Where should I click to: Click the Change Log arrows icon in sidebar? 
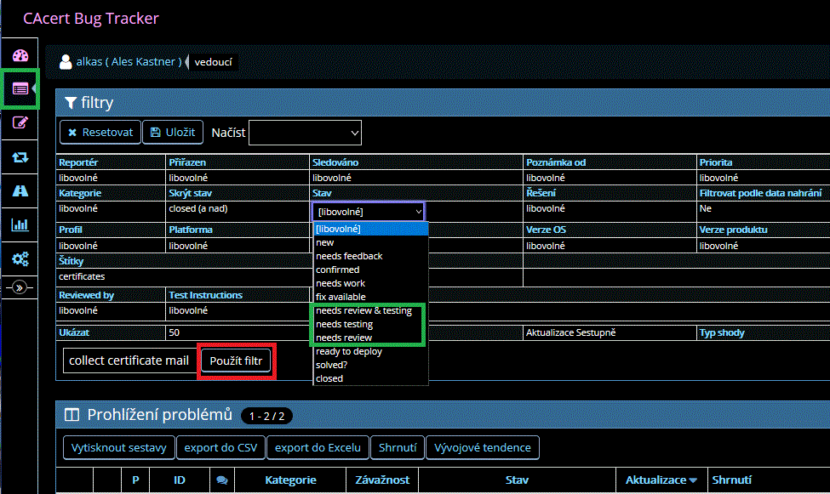click(20, 157)
